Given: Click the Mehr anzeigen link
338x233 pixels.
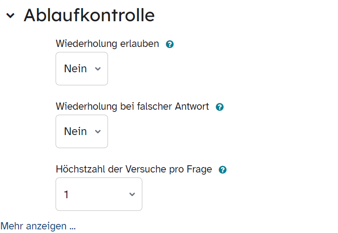Looking at the screenshot, I should click(x=38, y=226).
